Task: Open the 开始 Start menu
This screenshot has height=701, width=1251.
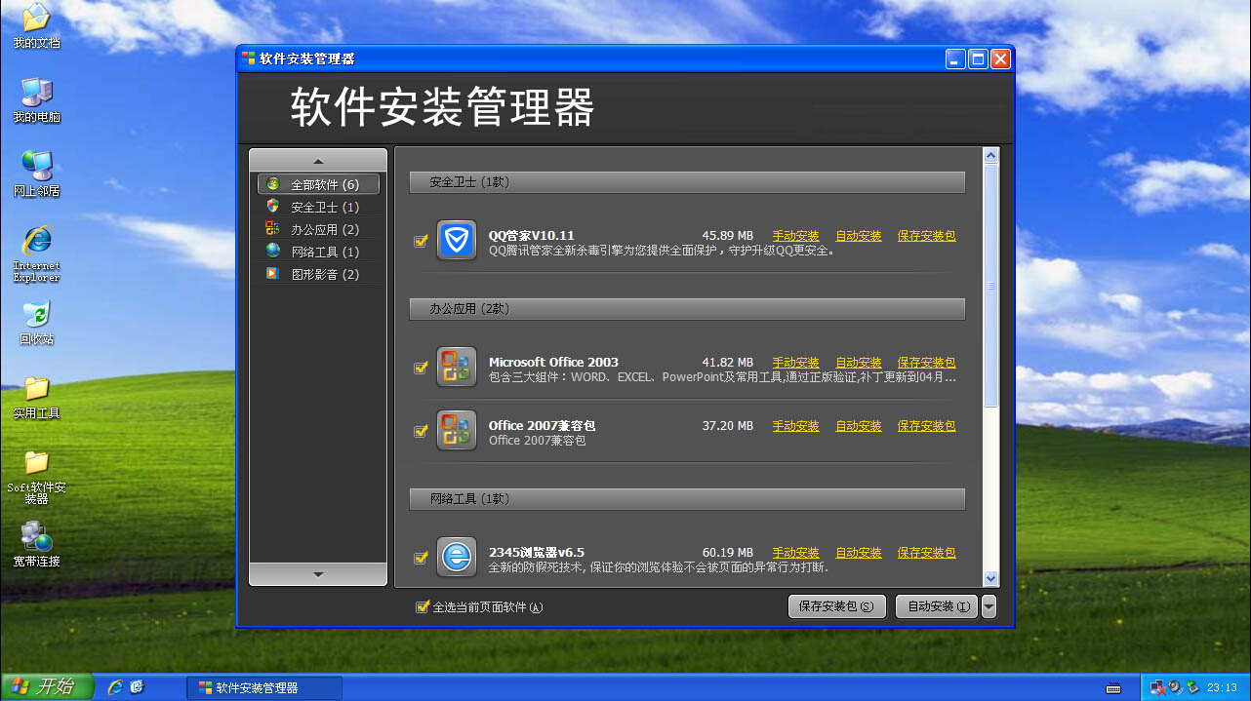Action: coord(47,687)
